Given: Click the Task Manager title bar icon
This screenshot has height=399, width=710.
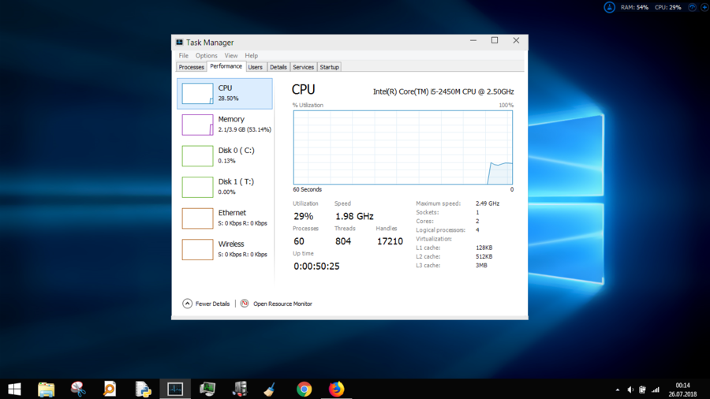Looking at the screenshot, I should [x=179, y=42].
